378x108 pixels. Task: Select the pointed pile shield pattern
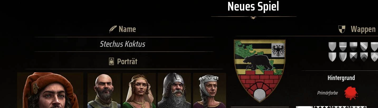point(343,57)
